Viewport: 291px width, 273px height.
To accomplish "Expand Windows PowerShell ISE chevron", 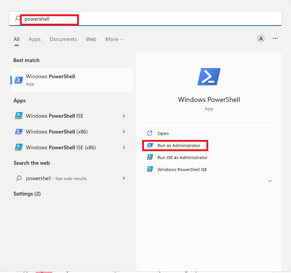I will point(124,116).
